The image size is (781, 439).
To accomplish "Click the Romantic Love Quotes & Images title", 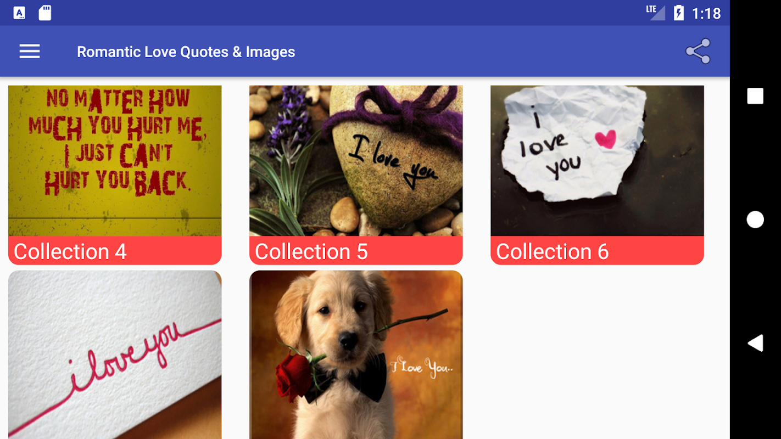I will tap(186, 52).
